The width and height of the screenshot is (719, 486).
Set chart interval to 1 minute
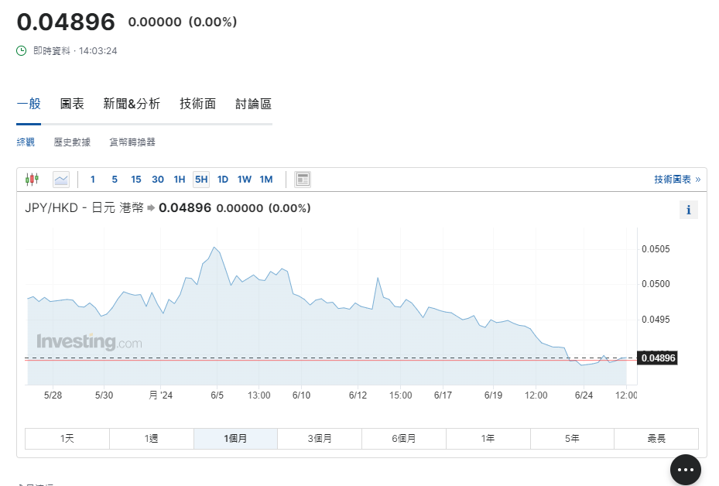click(x=93, y=180)
